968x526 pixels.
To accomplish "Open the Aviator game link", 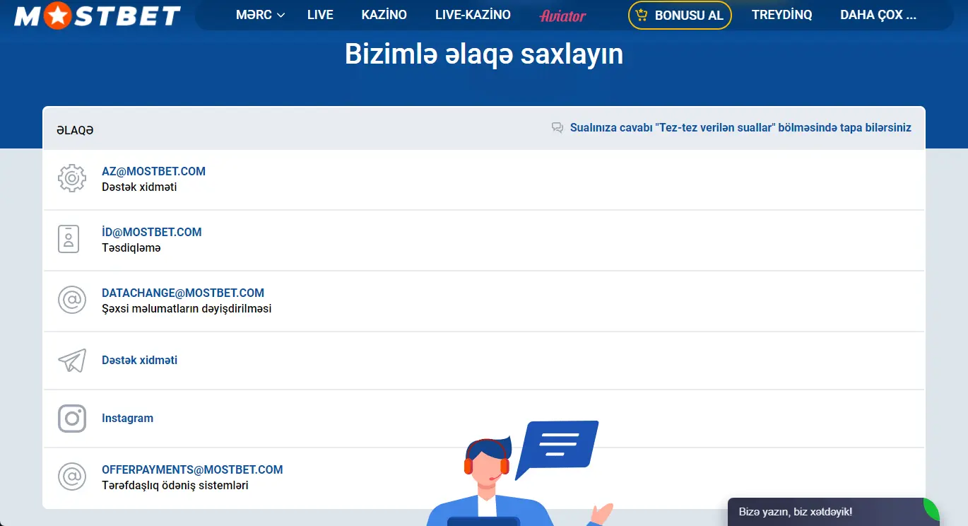I will coord(562,15).
